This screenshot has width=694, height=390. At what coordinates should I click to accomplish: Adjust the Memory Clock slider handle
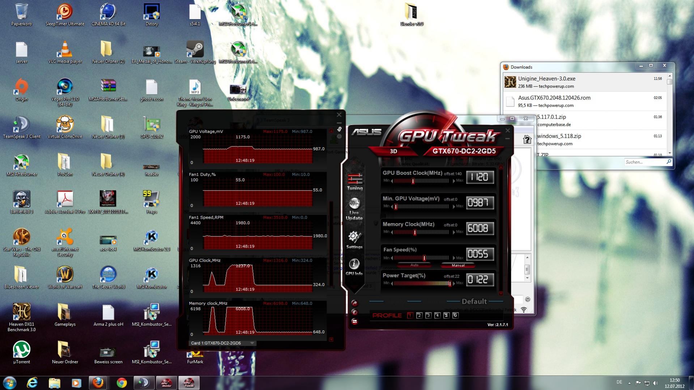(x=415, y=232)
